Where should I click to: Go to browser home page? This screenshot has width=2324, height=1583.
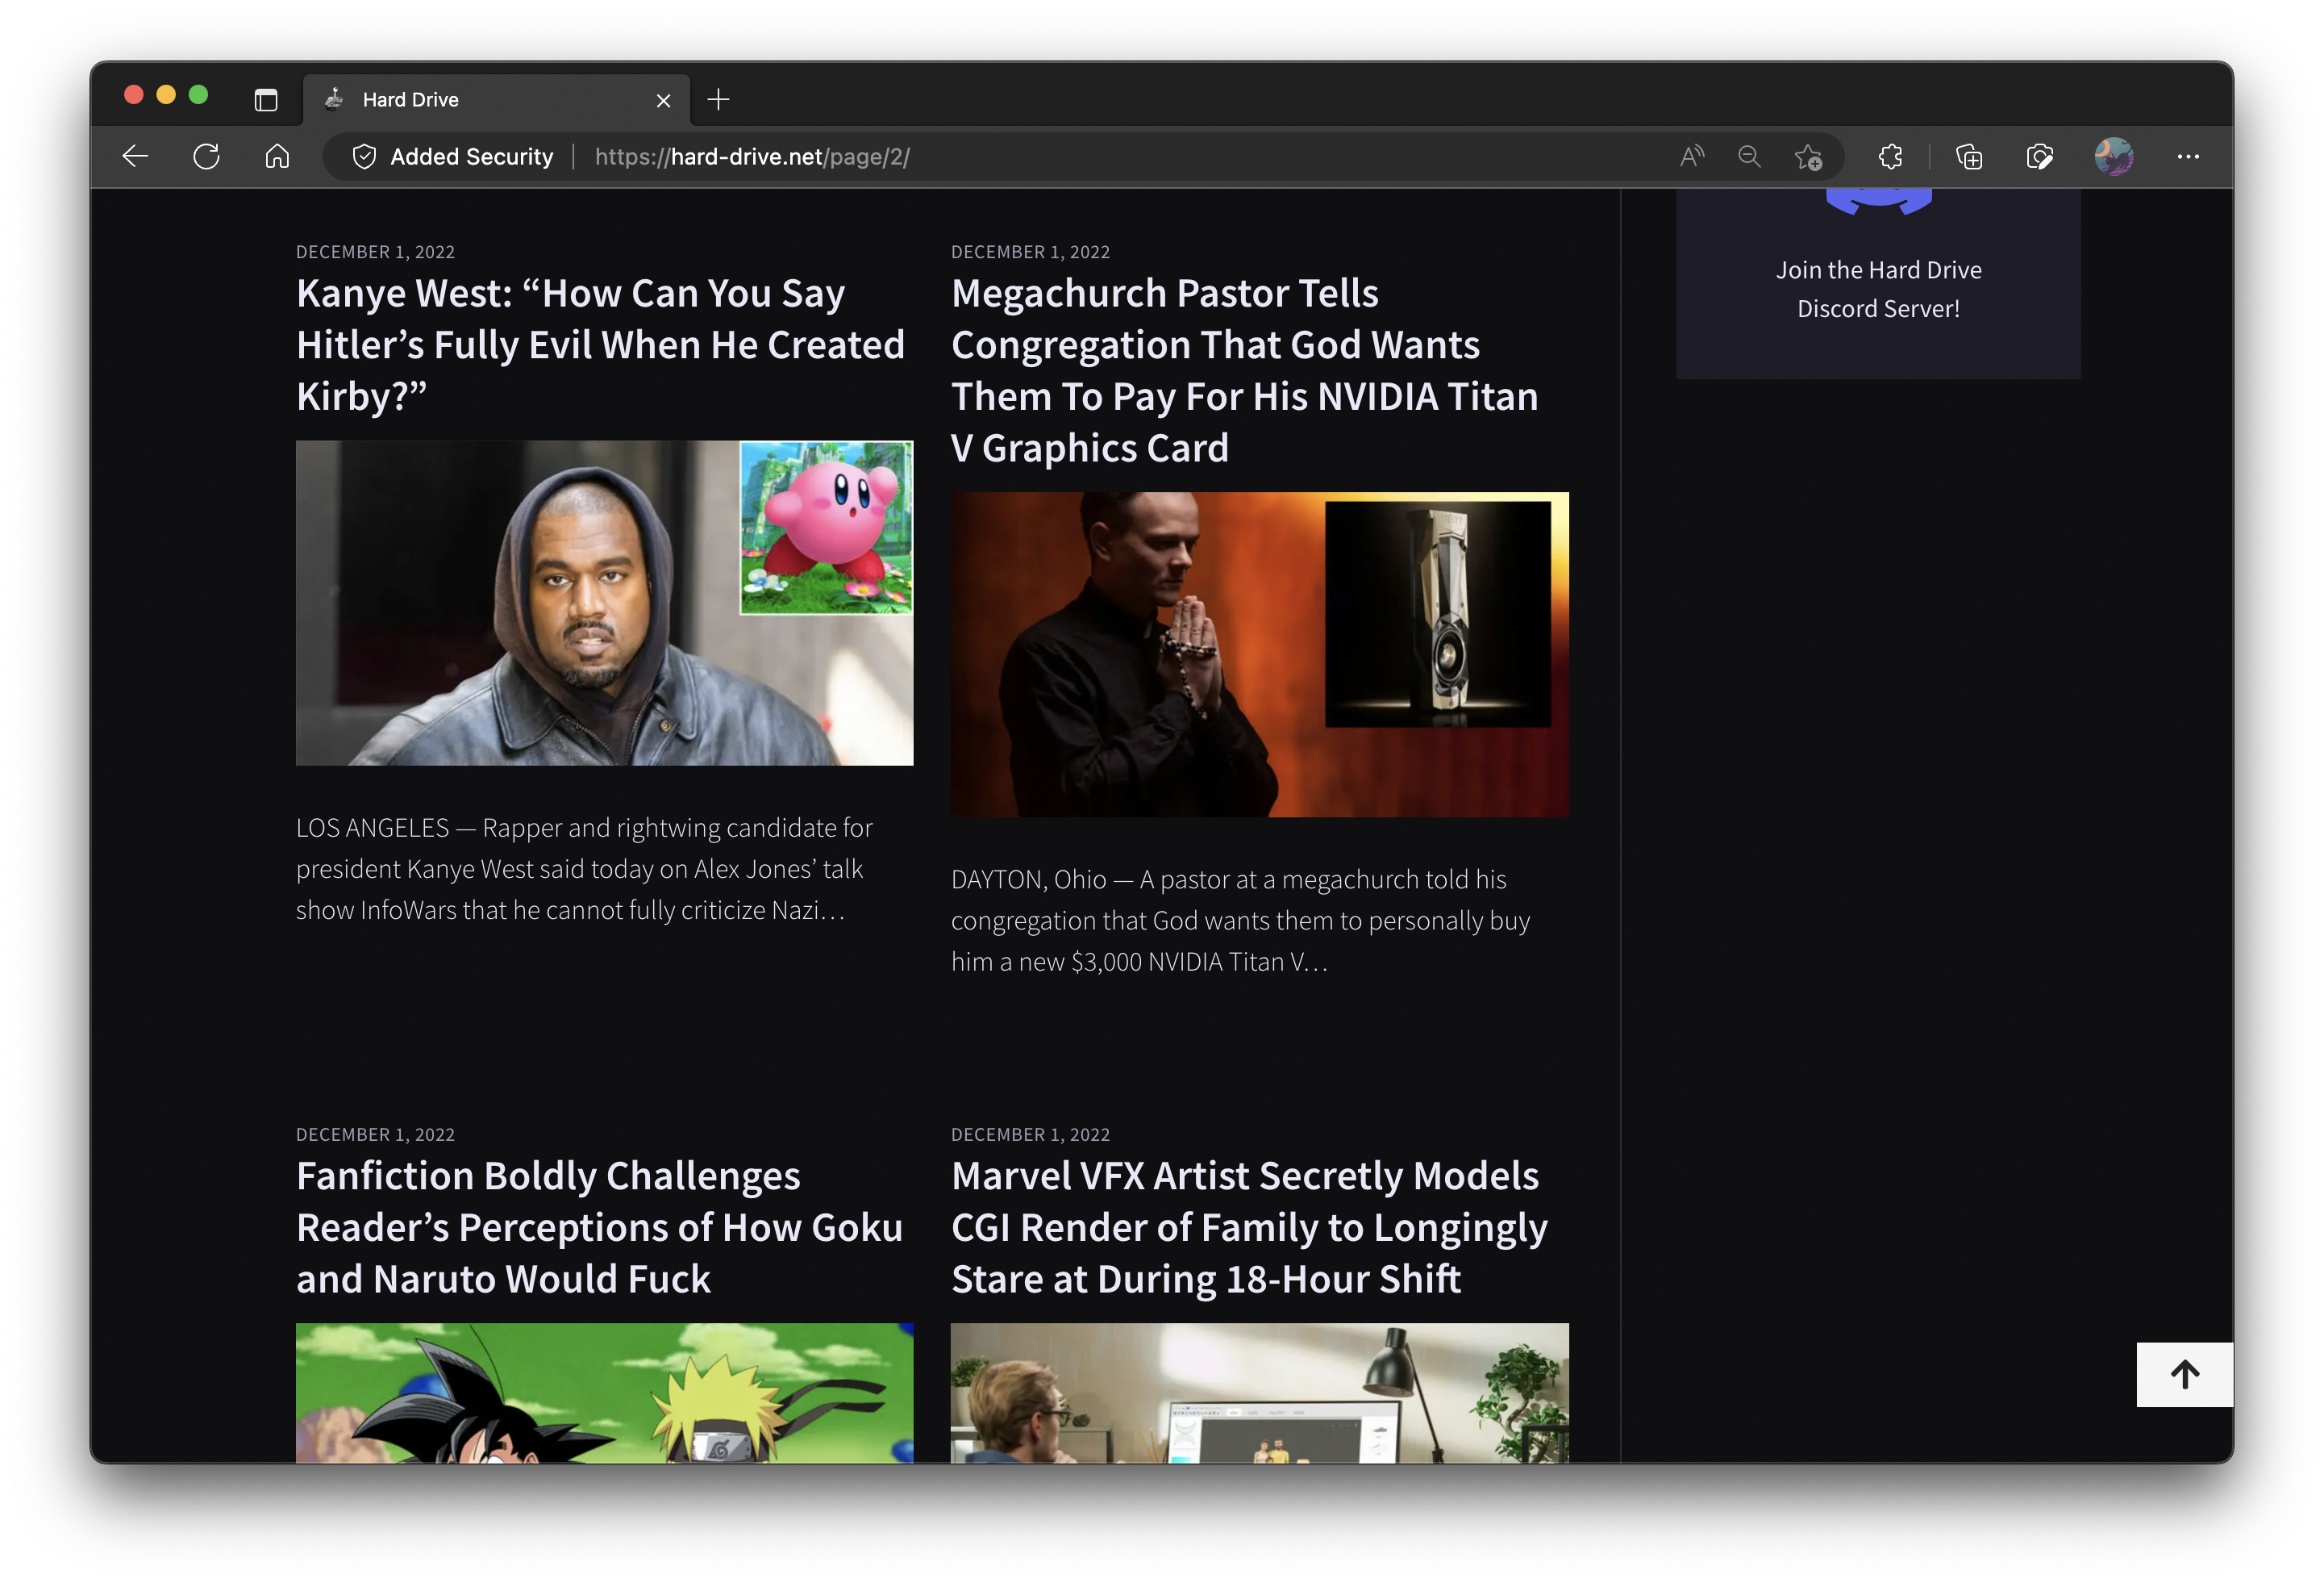click(x=277, y=156)
